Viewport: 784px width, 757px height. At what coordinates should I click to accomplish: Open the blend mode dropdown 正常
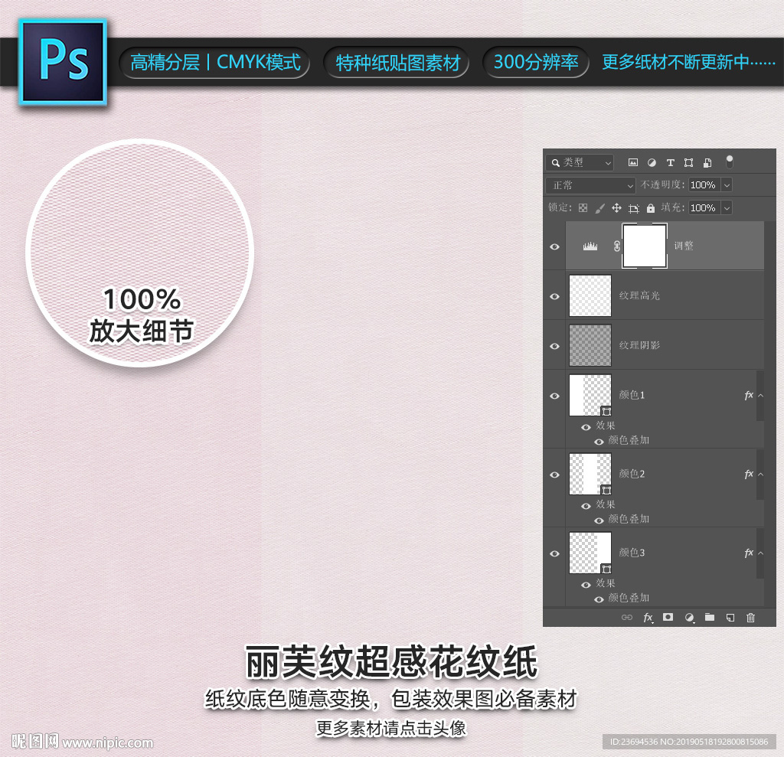click(590, 185)
